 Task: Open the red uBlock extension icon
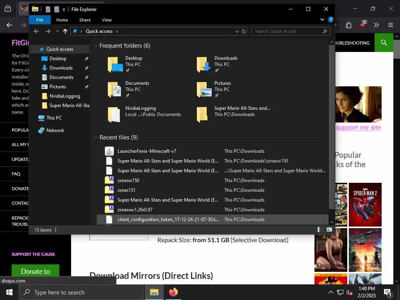tap(363, 25)
